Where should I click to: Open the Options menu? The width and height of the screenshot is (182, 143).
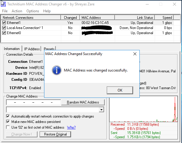33,11
